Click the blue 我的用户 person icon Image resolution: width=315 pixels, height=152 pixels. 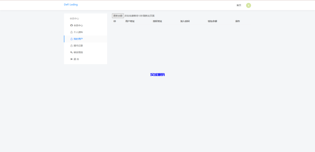tap(71, 39)
